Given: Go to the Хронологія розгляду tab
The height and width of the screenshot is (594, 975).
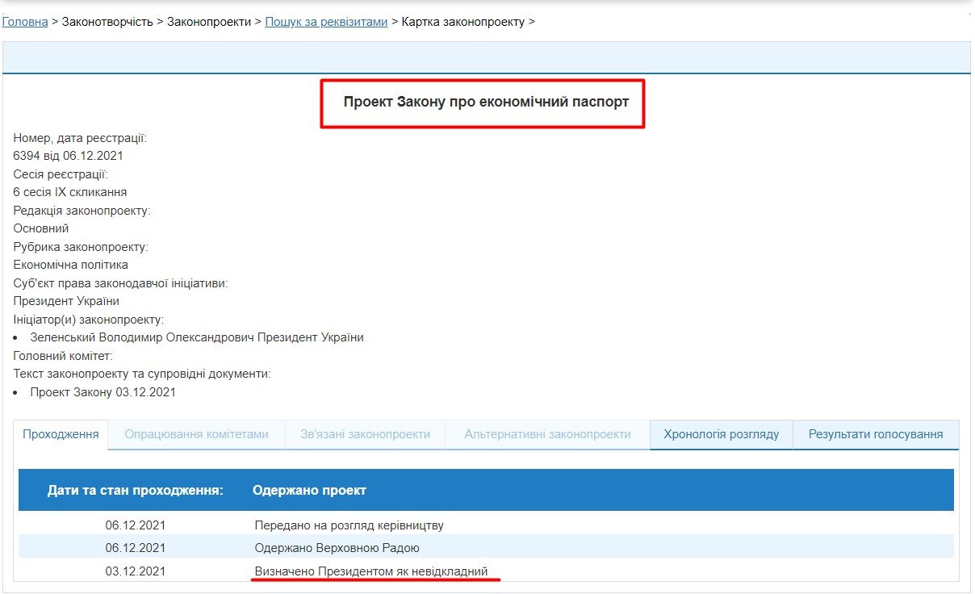Looking at the screenshot, I should [721, 434].
